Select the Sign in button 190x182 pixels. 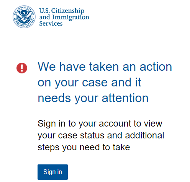pyautogui.click(x=52, y=172)
